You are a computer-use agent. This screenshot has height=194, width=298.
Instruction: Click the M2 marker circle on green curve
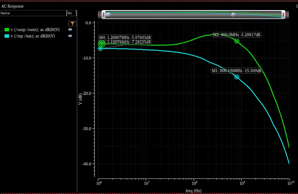(237, 41)
